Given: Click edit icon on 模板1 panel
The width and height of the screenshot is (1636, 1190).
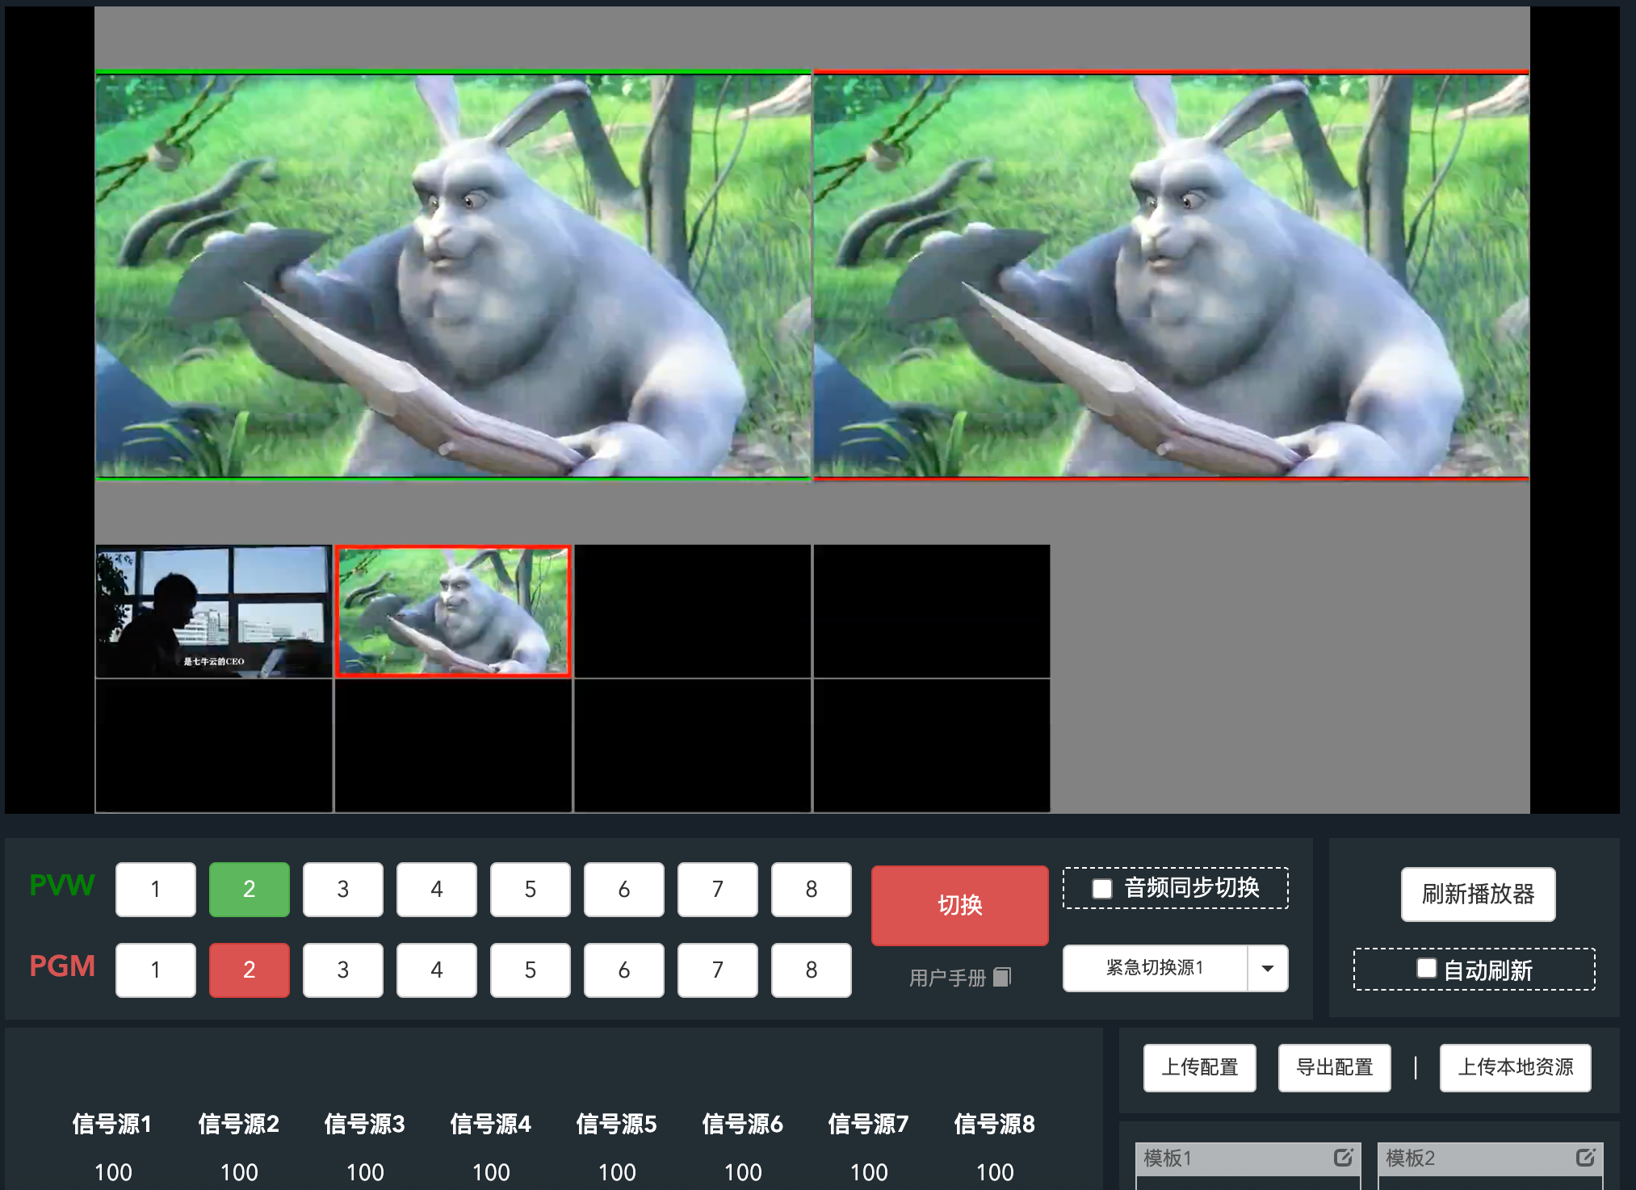Looking at the screenshot, I should 1343,1158.
